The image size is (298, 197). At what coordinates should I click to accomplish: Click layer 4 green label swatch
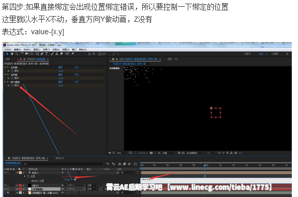20,193
